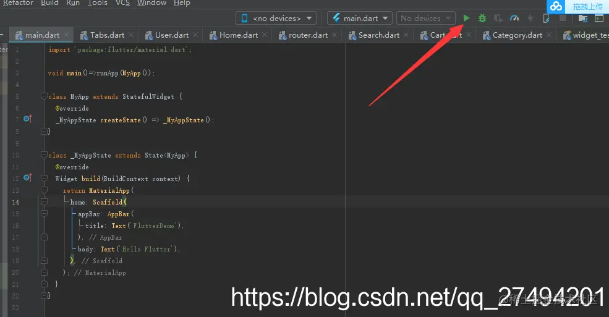This screenshot has width=609, height=317.
Task: Trigger Flutter Hot Reload lightning icon
Action: coord(530,19)
